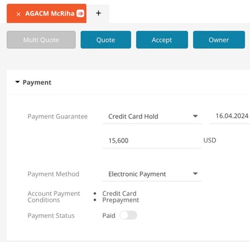The width and height of the screenshot is (250, 242).
Task: Click the icon beside the AGACM McRiha title
Action: click(80, 14)
